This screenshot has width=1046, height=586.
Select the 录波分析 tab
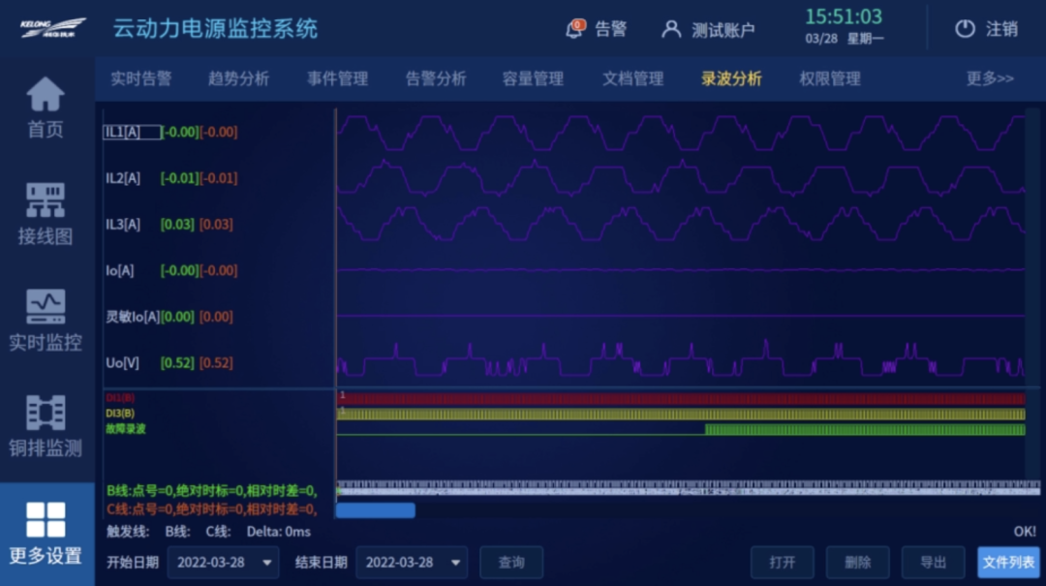pos(731,78)
